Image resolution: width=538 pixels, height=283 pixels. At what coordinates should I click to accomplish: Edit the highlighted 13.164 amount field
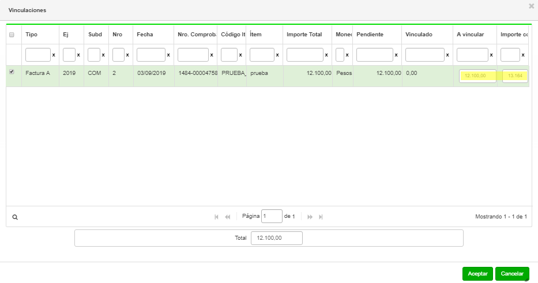click(x=515, y=76)
